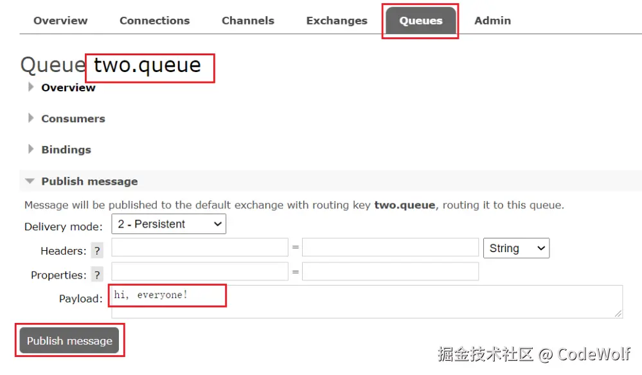Focus the Headers value input field
Image resolution: width=642 pixels, height=375 pixels.
click(390, 247)
